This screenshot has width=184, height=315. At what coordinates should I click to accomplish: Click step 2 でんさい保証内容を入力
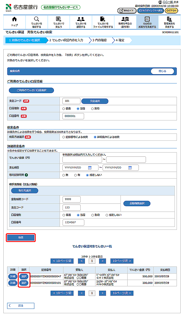click(67, 40)
